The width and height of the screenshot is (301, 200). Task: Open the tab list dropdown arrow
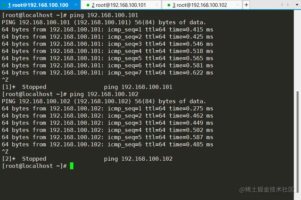point(297,5)
